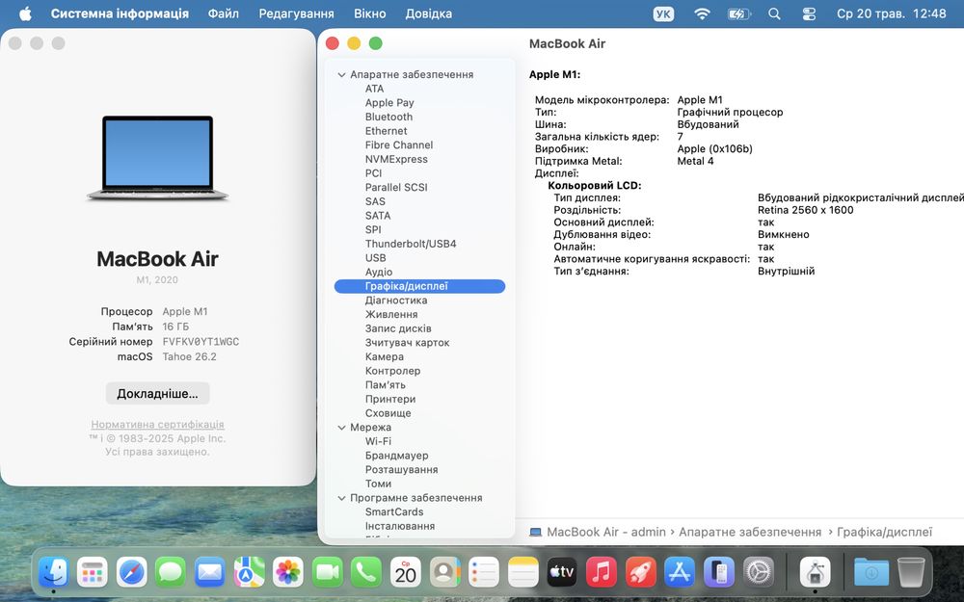
Task: Open the Нормативна сертифікація link
Action: 157,425
